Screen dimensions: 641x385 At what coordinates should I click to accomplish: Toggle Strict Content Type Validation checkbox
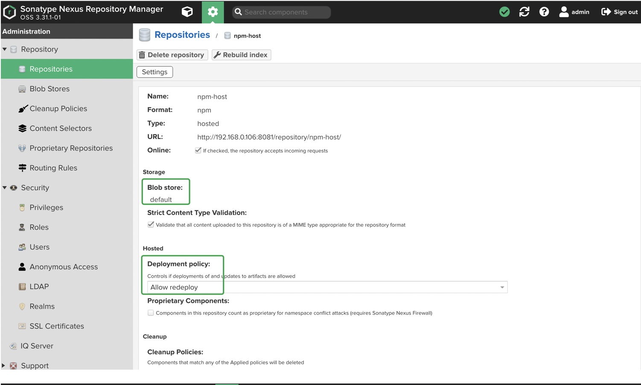pos(151,224)
